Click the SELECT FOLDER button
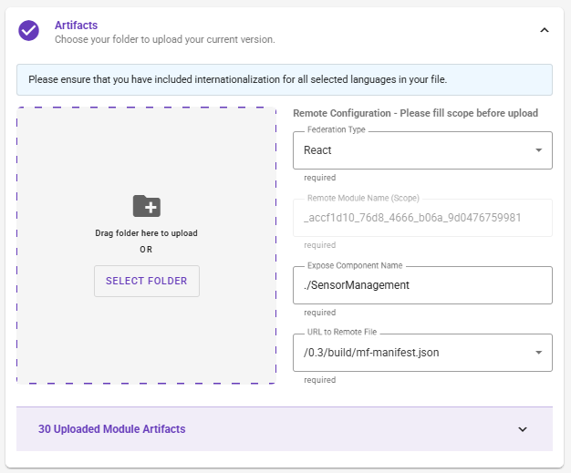 pyautogui.click(x=146, y=281)
